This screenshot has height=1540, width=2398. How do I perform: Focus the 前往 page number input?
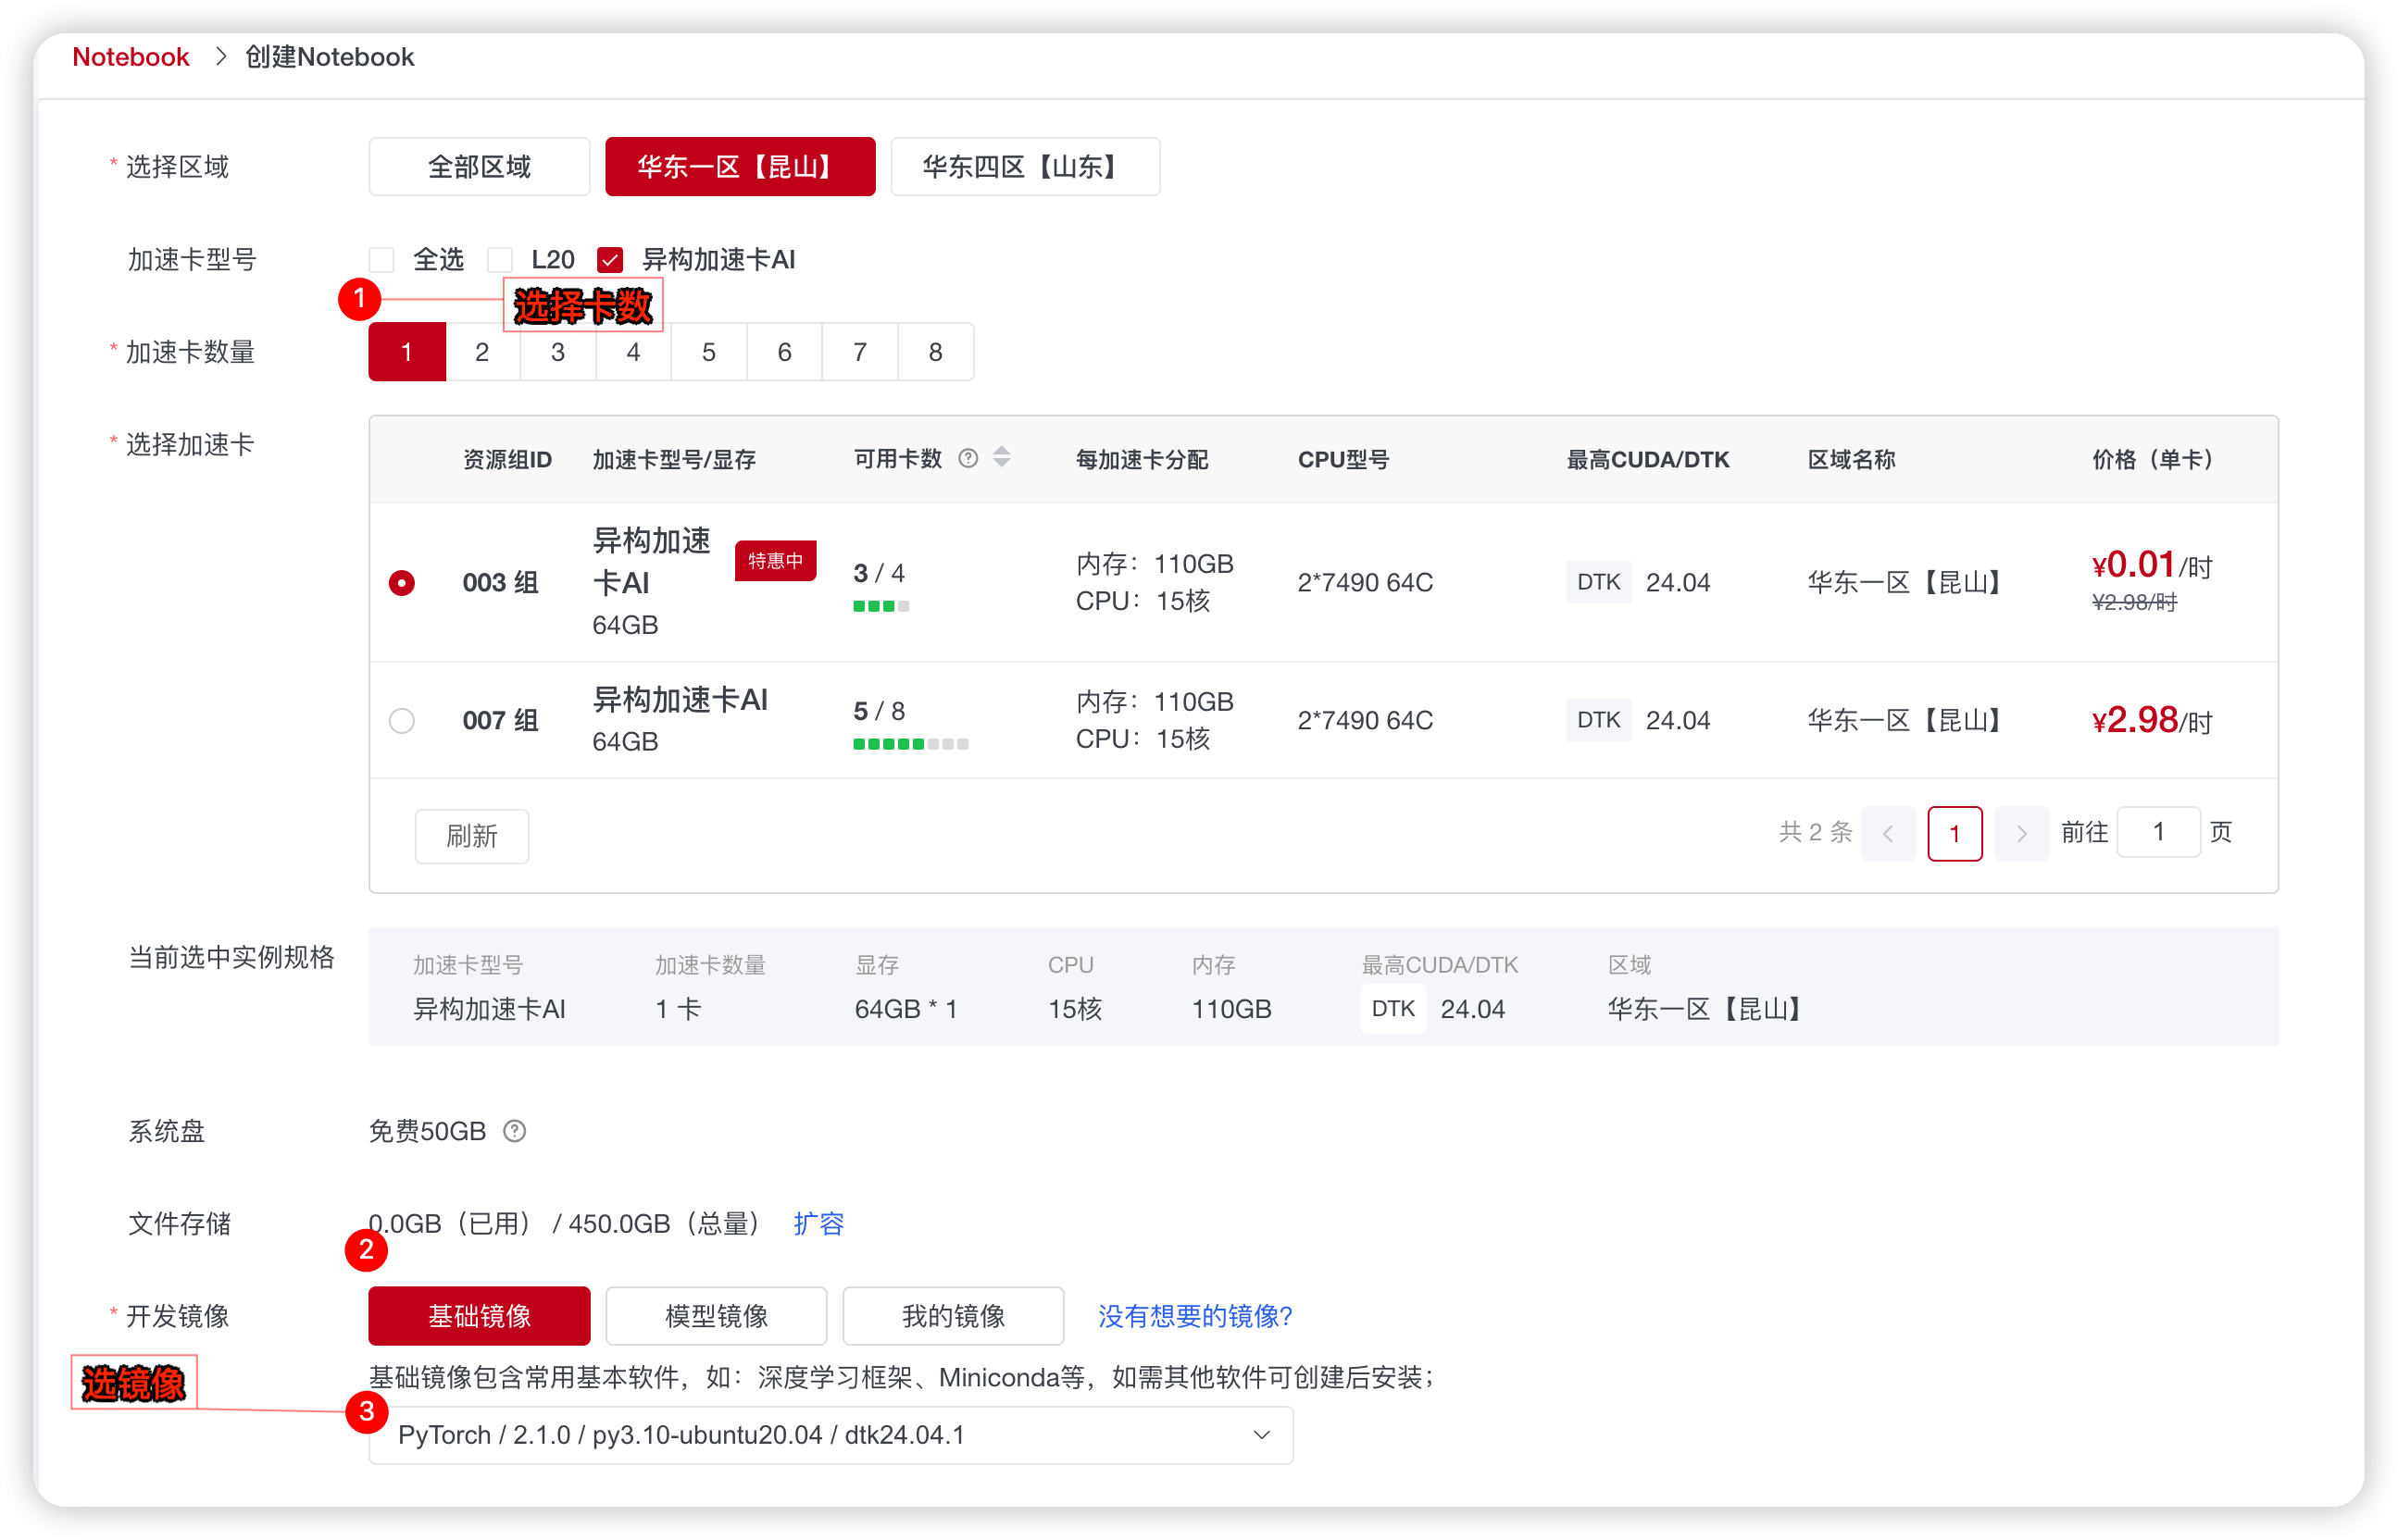click(2158, 832)
